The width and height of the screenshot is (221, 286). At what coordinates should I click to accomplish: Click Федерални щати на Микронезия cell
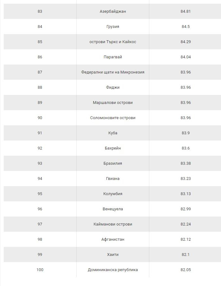tap(113, 72)
